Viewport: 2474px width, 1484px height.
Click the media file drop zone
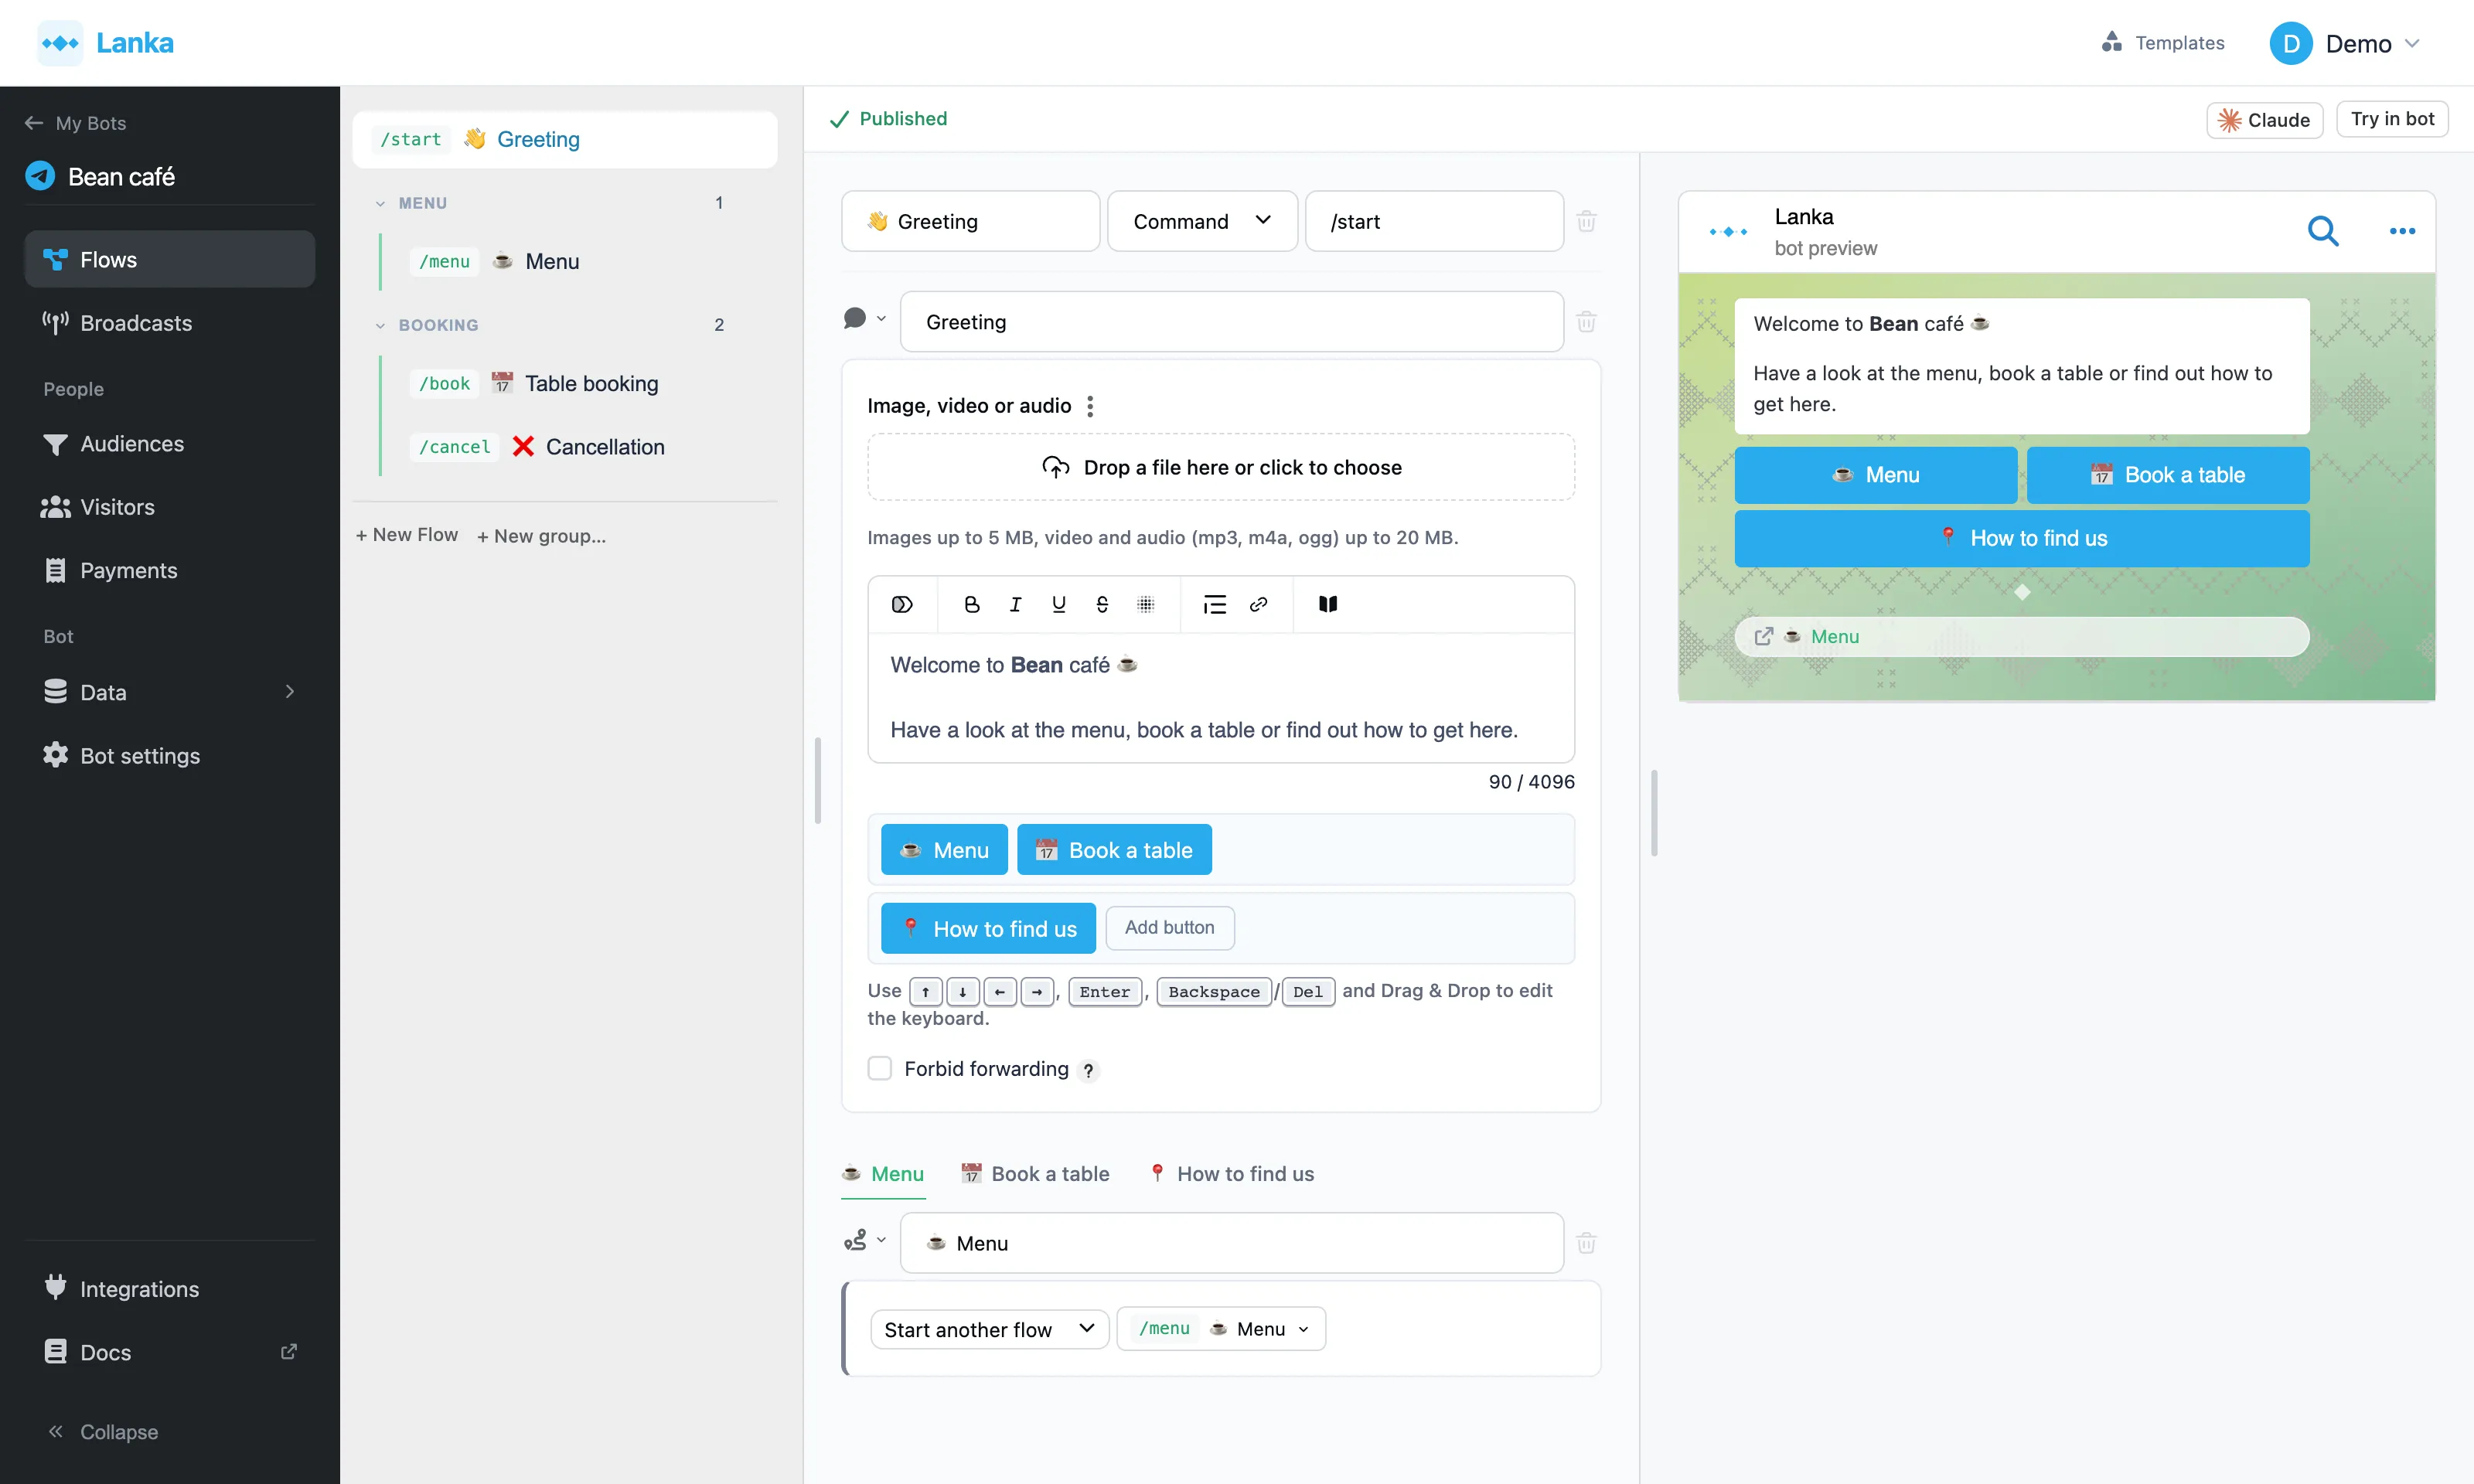(1221, 467)
